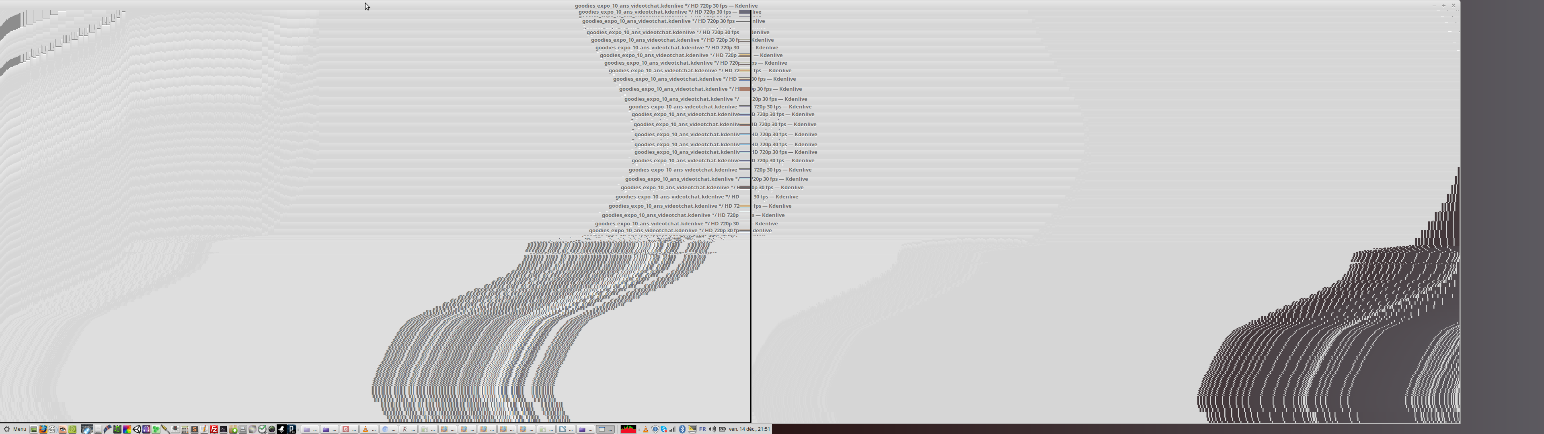Open the terminal launcher icon
Screen dimensions: 1544x434
pos(224,429)
